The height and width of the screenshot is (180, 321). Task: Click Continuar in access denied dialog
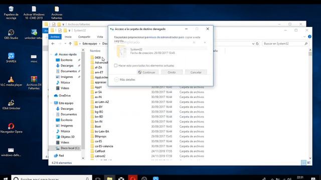click(x=147, y=72)
